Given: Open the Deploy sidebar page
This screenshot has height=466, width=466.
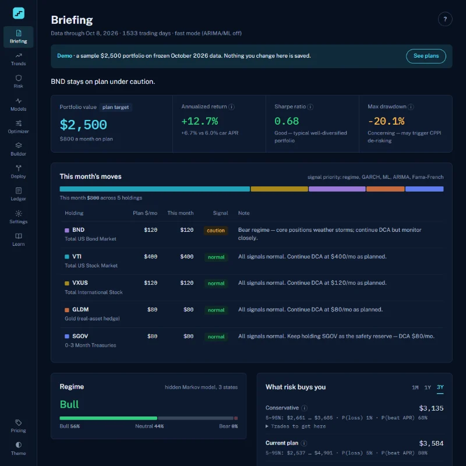Looking at the screenshot, I should coord(19,172).
